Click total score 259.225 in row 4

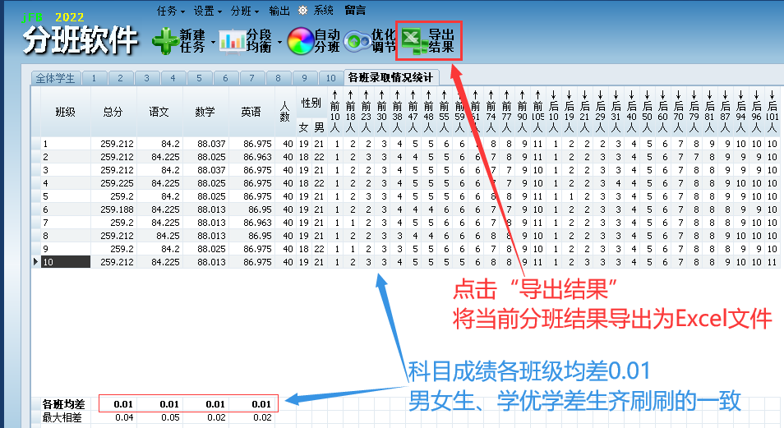[117, 183]
